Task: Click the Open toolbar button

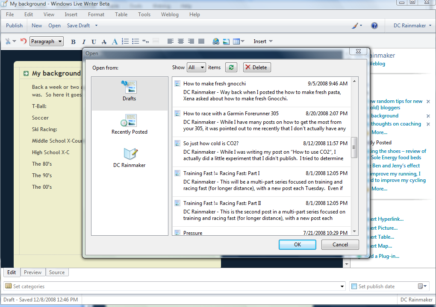Action: pos(55,26)
